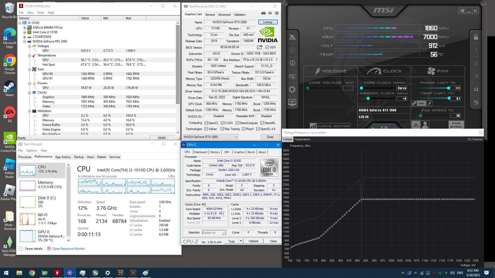
Task: Open Resource Monitor link
Action: click(x=69, y=249)
